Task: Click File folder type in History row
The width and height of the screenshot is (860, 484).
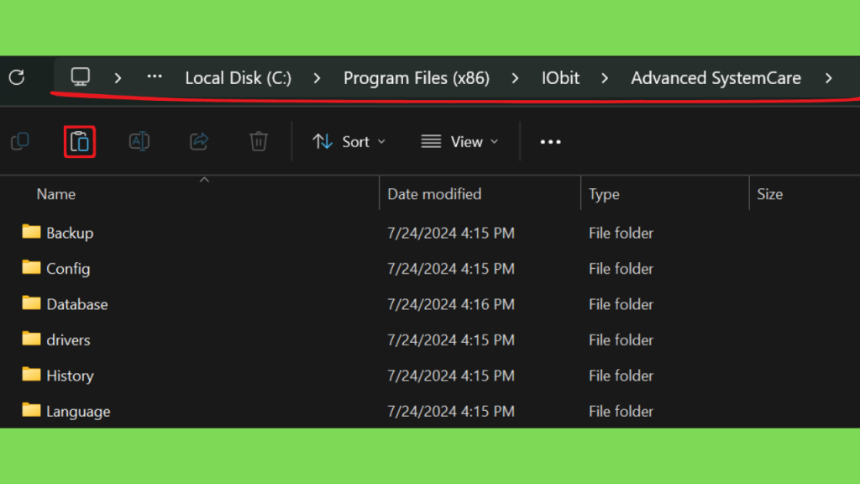Action: [x=621, y=376]
